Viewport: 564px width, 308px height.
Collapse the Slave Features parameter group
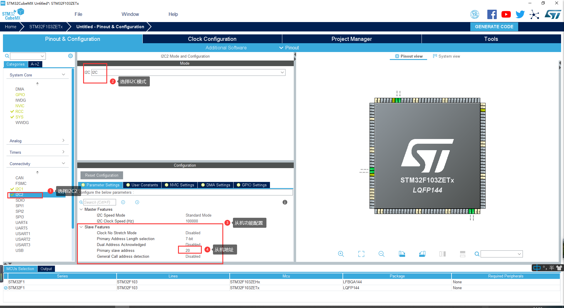81,227
